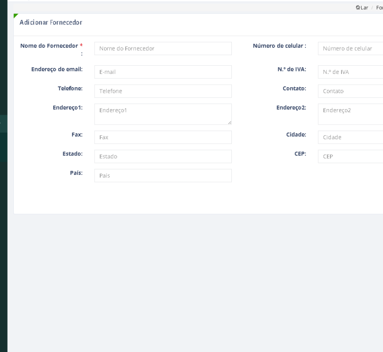Click the Contato input field

(x=351, y=91)
